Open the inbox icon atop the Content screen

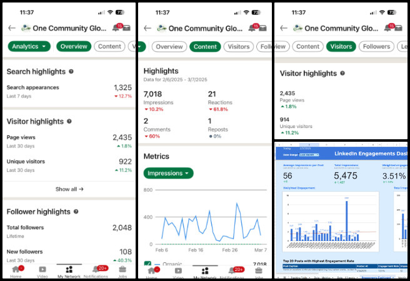point(262,28)
